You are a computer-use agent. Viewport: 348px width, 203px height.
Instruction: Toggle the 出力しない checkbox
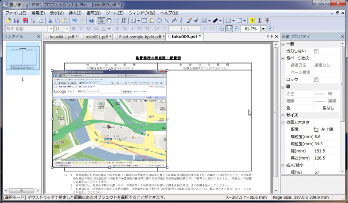(x=316, y=51)
